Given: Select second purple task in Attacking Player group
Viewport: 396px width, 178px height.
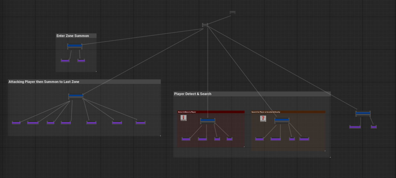Looking at the screenshot, I should pyautogui.click(x=33, y=122).
